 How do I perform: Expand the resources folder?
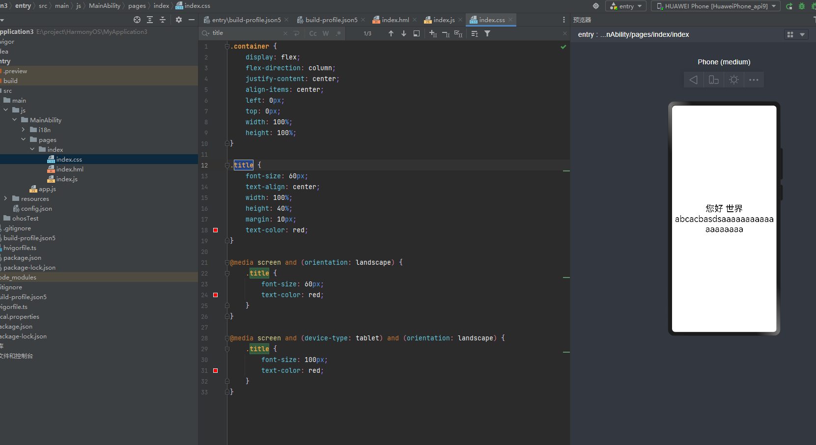(x=6, y=198)
